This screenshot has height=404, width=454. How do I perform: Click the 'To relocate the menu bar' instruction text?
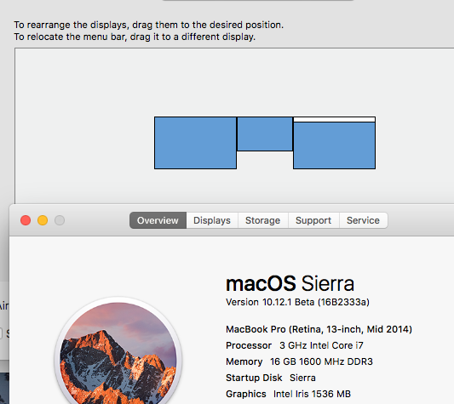(135, 37)
